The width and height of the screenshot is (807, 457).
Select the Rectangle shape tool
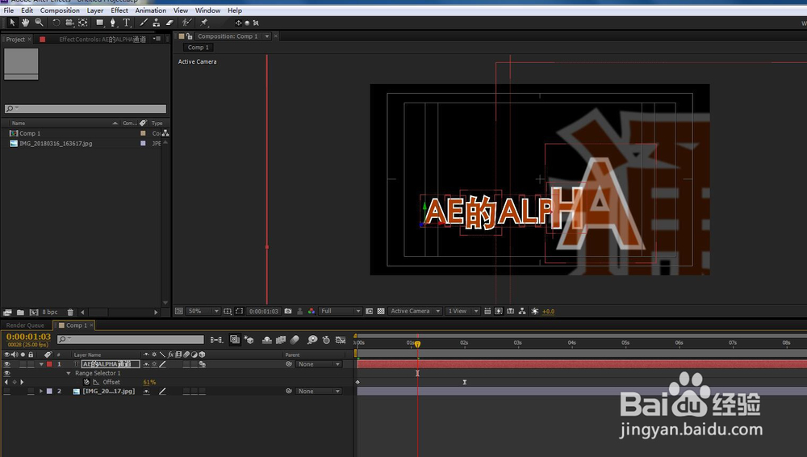(100, 23)
